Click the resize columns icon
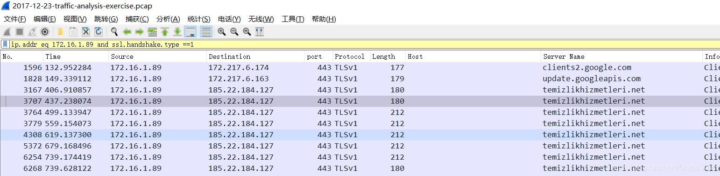720x176 pixels. tap(260, 32)
